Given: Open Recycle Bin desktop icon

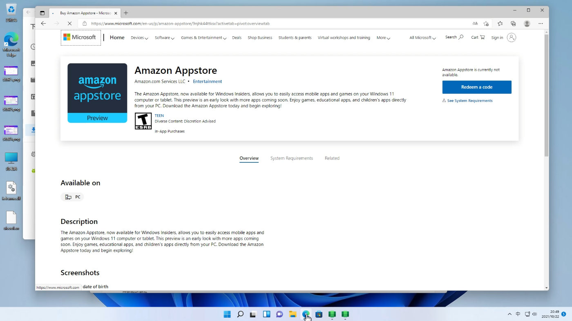Looking at the screenshot, I should coord(11,12).
